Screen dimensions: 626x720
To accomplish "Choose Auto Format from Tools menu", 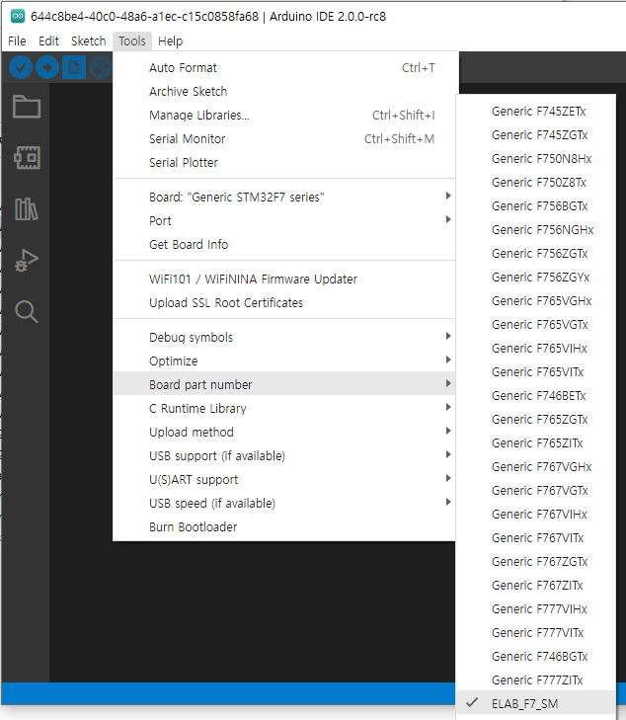I will (x=284, y=68).
